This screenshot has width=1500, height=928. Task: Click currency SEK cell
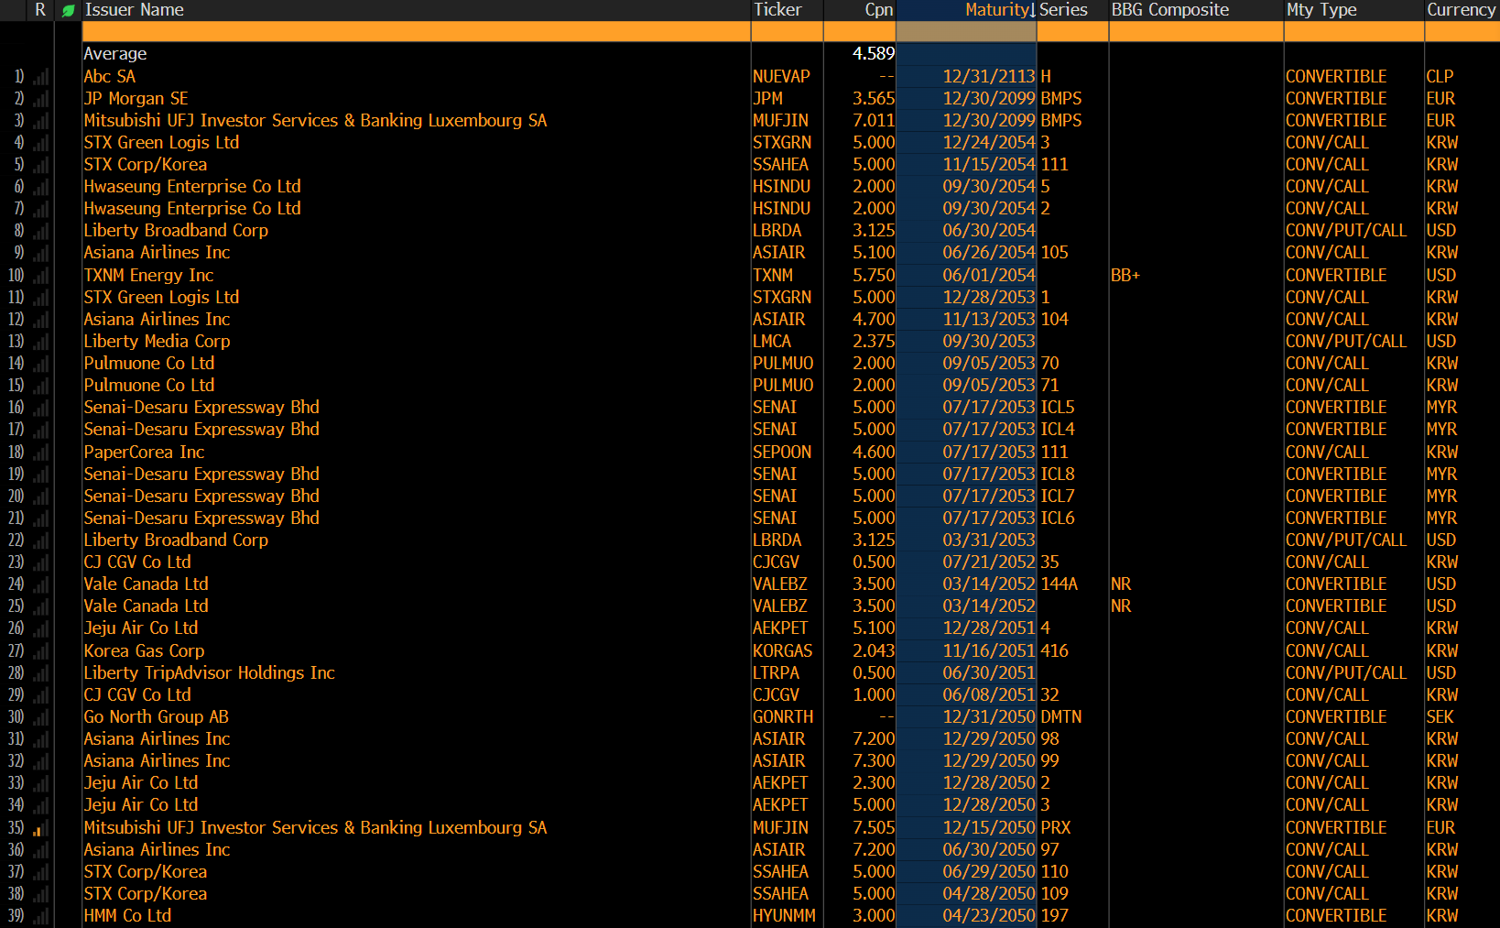tap(1440, 717)
